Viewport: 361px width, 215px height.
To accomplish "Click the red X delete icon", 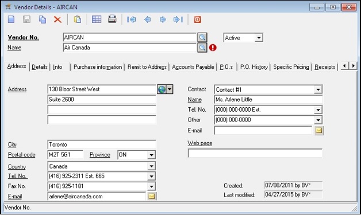I will click(57, 19).
